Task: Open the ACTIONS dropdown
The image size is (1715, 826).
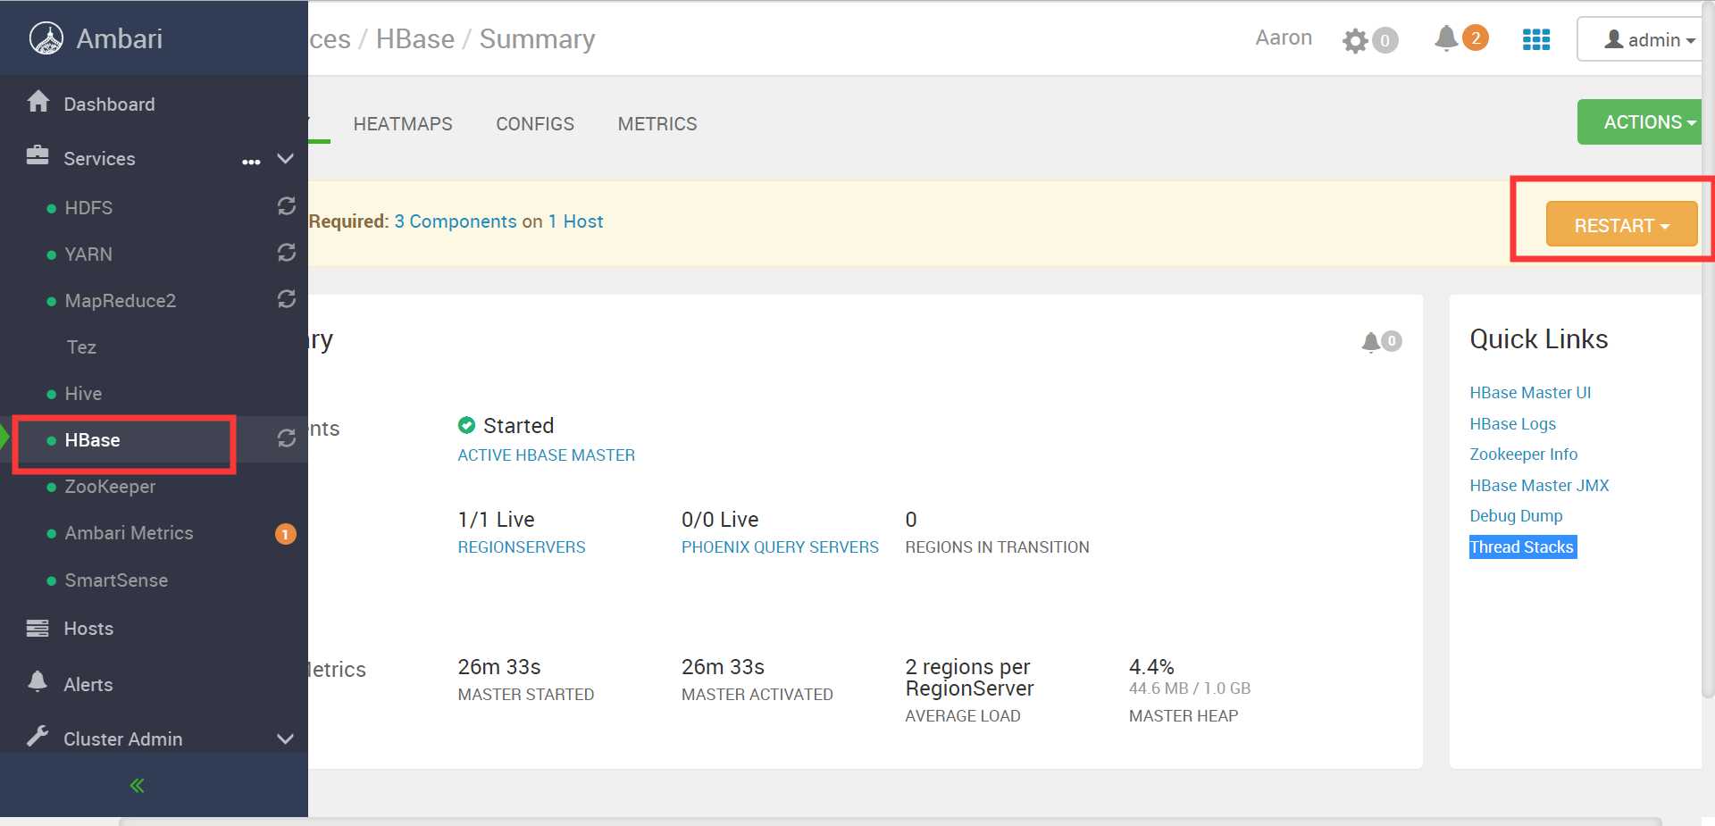Action: (x=1640, y=122)
